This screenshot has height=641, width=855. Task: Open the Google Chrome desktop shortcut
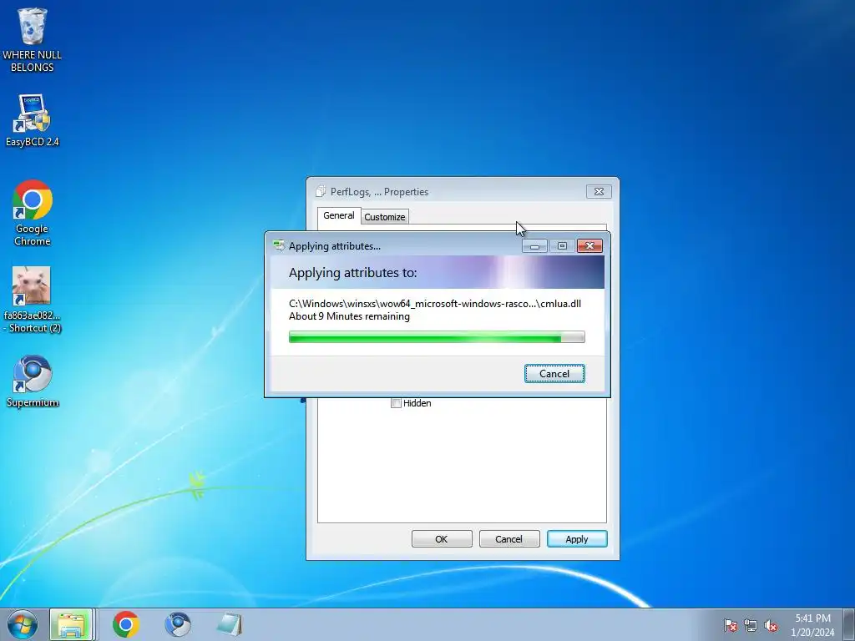pos(33,213)
